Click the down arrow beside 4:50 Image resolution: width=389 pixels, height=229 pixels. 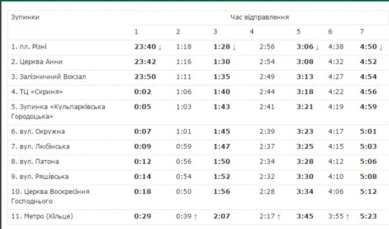pos(381,47)
